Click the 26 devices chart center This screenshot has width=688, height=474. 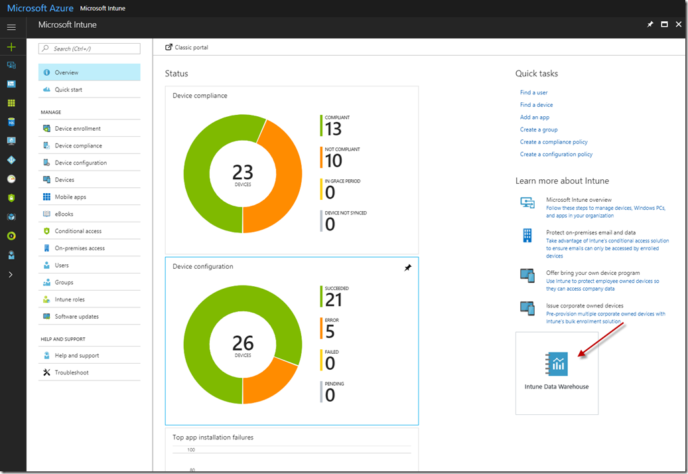[x=243, y=345]
